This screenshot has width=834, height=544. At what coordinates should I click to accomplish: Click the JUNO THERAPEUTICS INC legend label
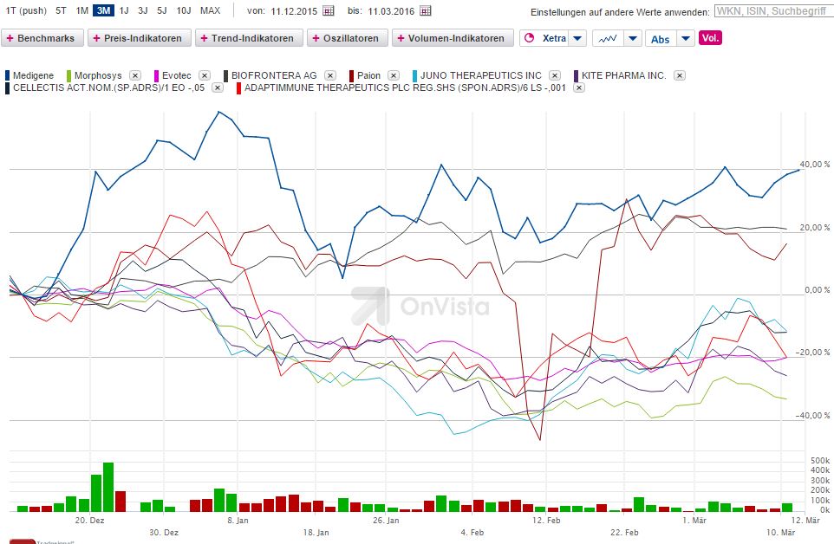pyautogui.click(x=481, y=75)
